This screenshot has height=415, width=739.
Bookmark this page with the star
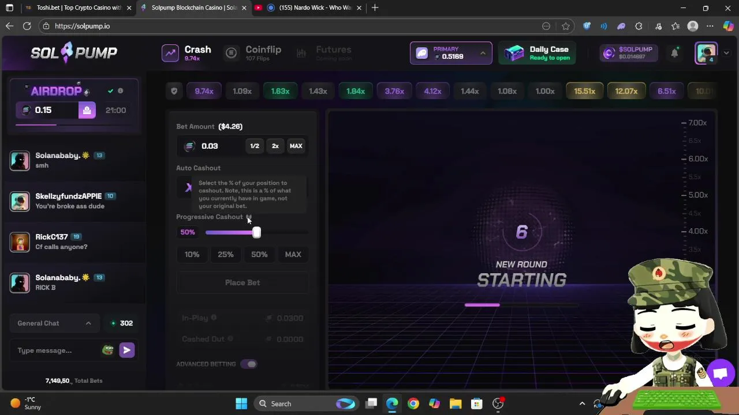click(x=566, y=26)
